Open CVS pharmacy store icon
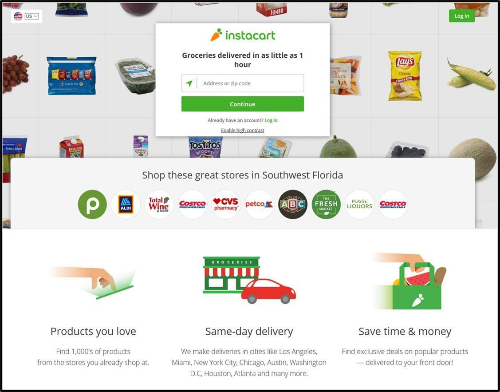500x392 pixels. pos(226,205)
